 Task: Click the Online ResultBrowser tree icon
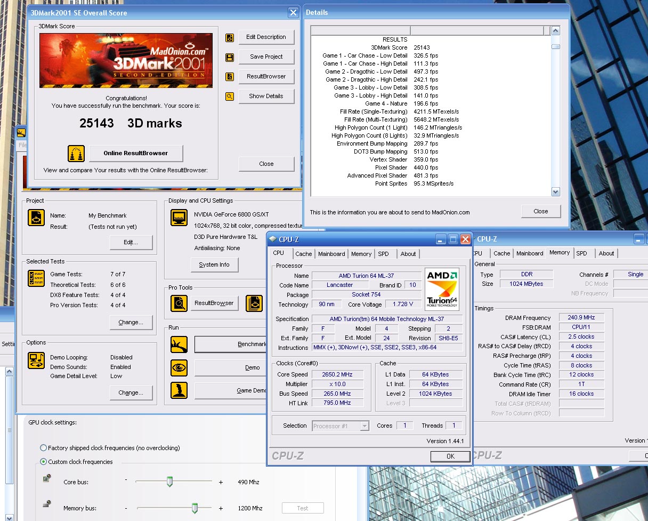coord(76,154)
